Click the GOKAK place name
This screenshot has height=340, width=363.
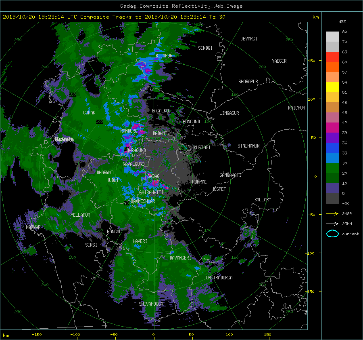pos(89,113)
